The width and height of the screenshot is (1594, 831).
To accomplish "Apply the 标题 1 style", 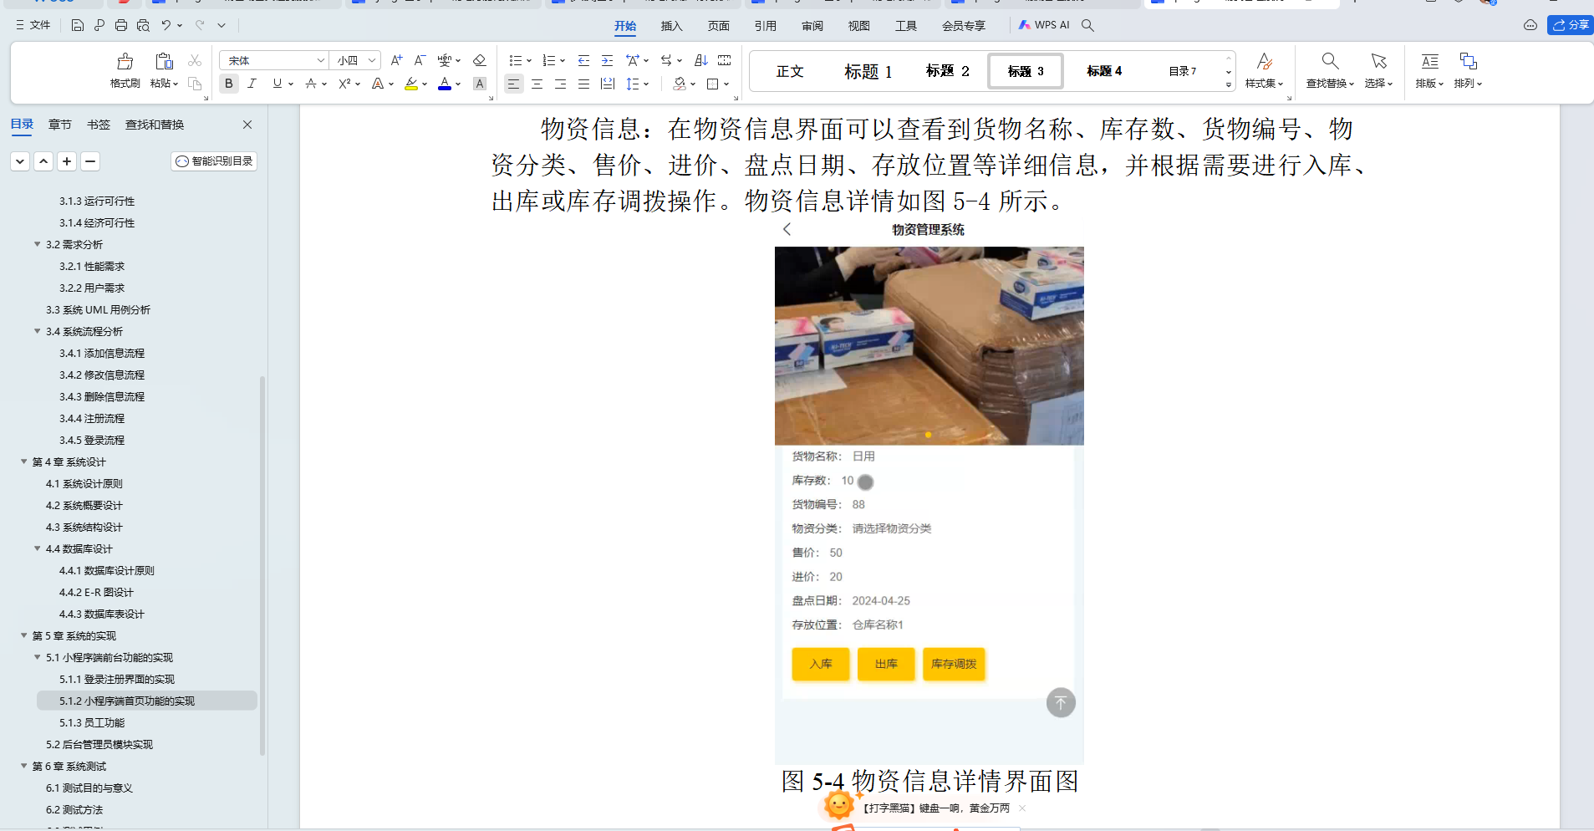I will (x=868, y=71).
